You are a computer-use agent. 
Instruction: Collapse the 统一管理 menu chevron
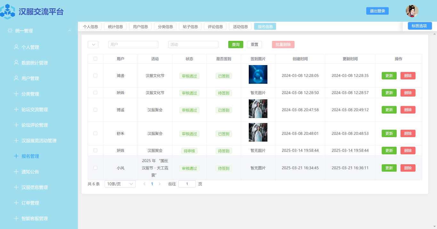(x=69, y=31)
